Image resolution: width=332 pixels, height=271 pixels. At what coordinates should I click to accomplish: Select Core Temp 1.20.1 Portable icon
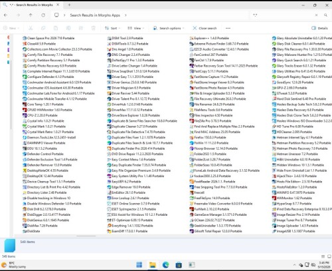[x=25, y=105]
